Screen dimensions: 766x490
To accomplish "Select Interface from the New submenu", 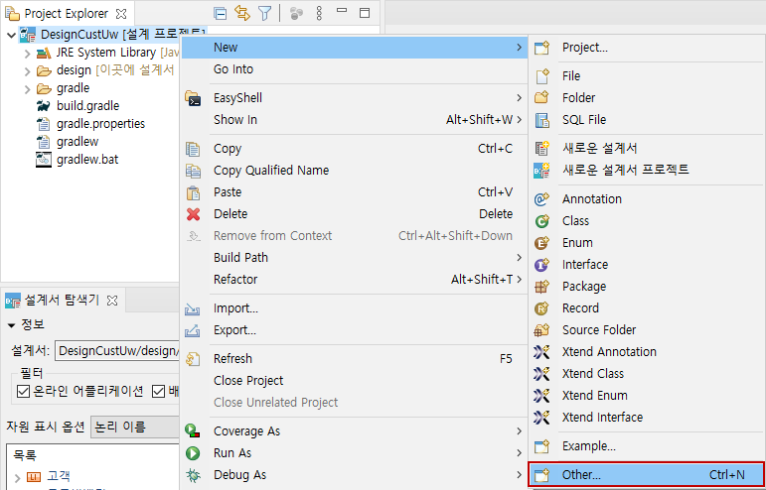I will (x=584, y=265).
